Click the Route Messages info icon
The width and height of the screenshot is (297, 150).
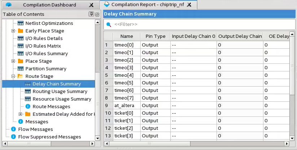(x=28, y=106)
